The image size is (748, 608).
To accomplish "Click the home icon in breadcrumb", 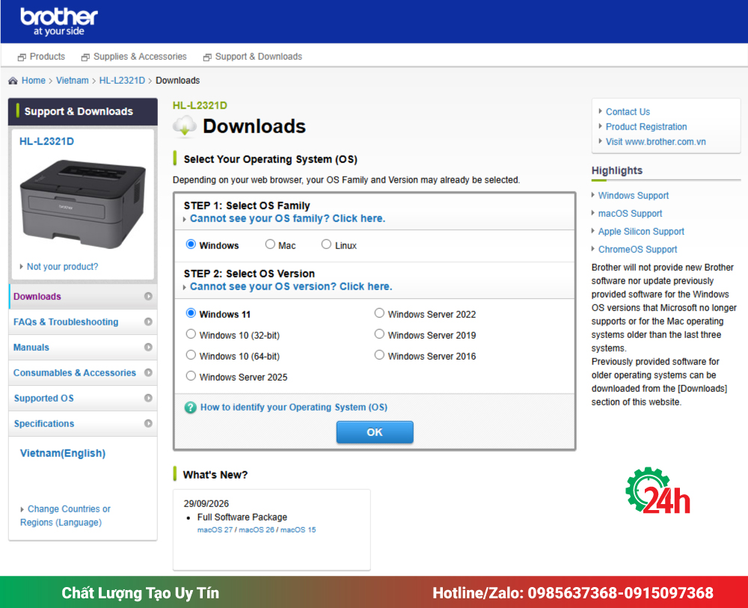I will tap(13, 81).
